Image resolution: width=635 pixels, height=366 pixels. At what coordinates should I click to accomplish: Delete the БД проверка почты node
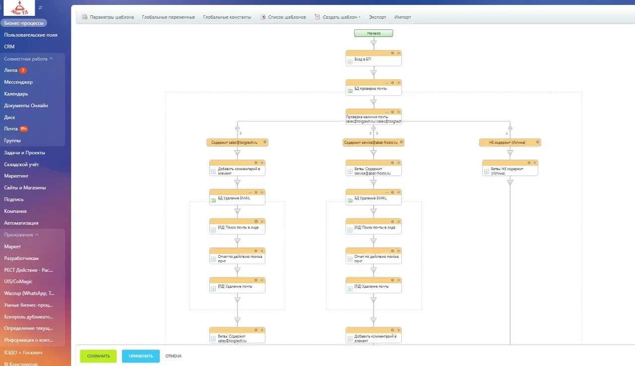[398, 83]
